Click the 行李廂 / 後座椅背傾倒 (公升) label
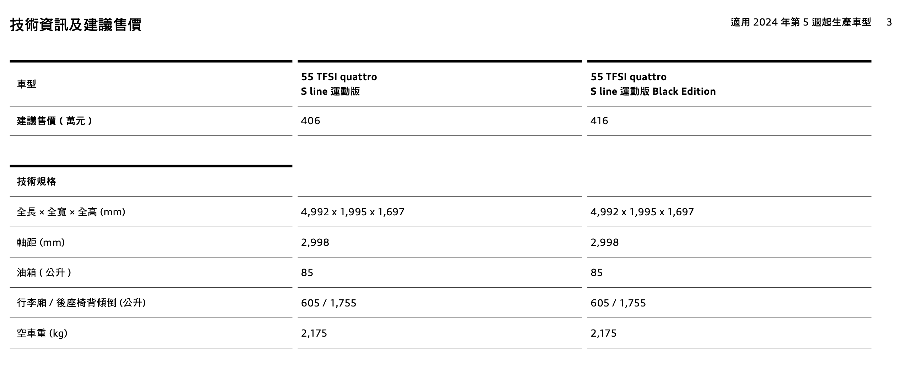 pos(81,303)
